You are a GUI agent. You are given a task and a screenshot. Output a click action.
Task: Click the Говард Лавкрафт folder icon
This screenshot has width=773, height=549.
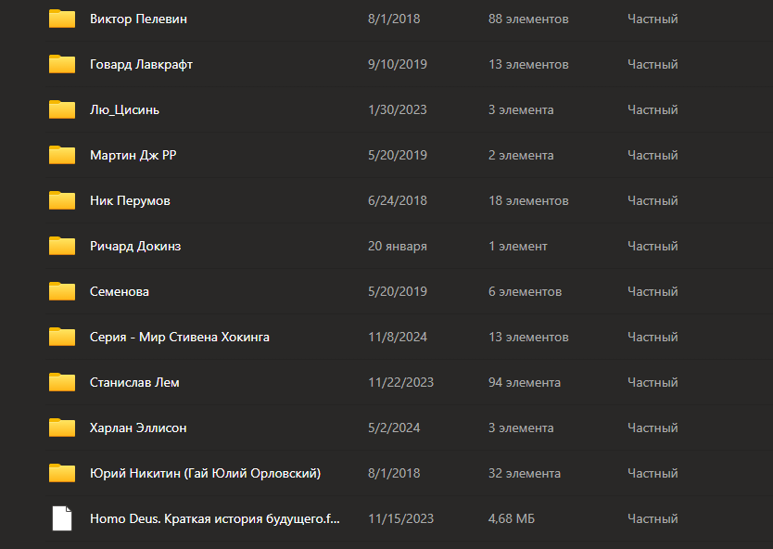pos(62,64)
